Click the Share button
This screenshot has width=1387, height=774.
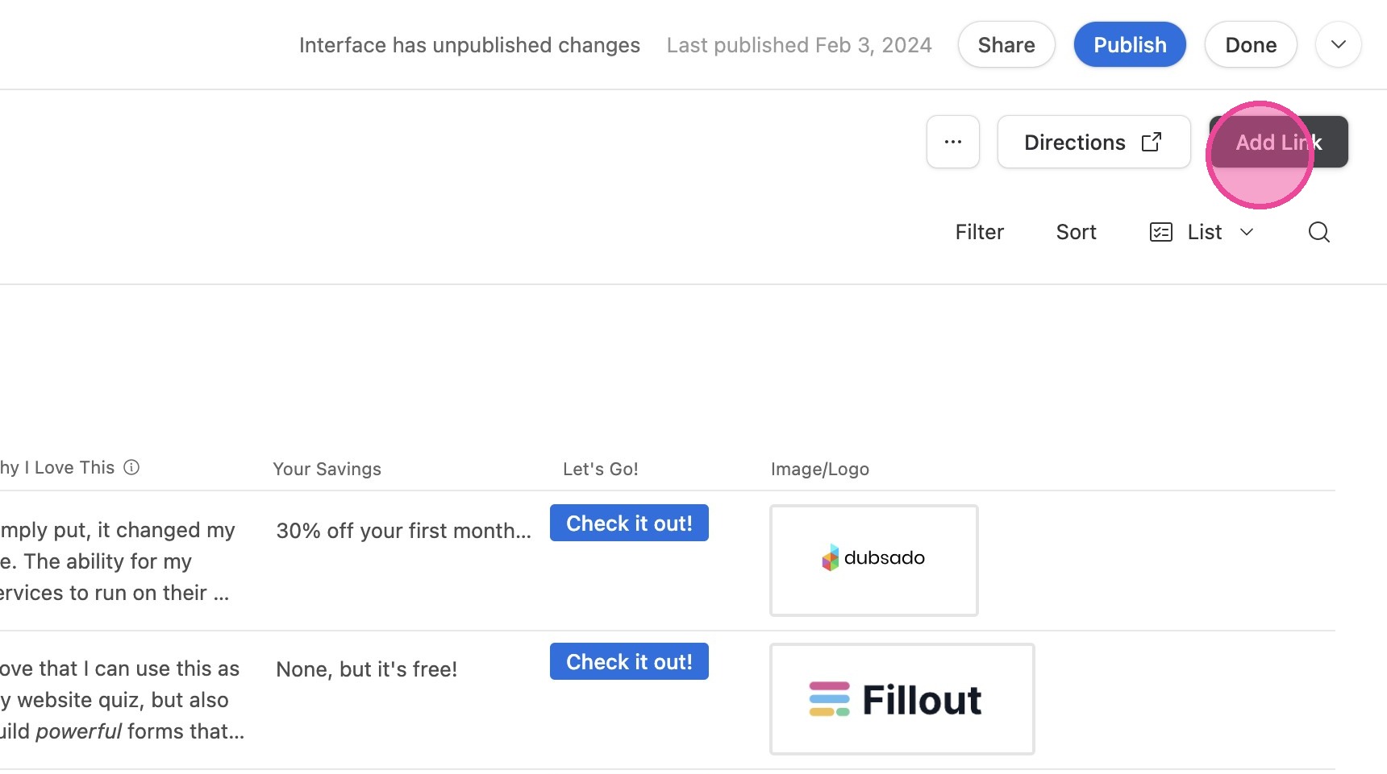point(1006,44)
